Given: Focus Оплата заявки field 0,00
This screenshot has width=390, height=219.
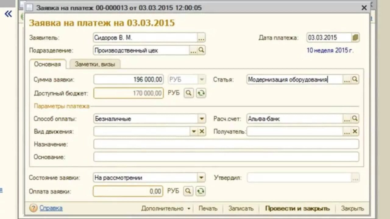Looking at the screenshot, I should [x=128, y=191].
